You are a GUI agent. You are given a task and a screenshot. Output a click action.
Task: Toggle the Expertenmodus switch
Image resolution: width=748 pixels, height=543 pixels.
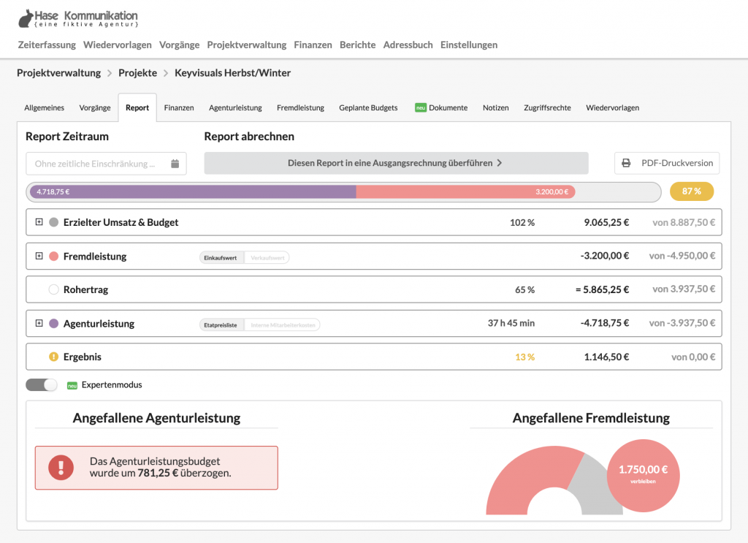coord(42,384)
